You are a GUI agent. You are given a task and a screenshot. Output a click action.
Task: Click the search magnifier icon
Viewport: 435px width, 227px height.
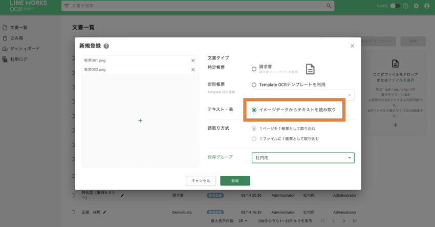pos(329,6)
